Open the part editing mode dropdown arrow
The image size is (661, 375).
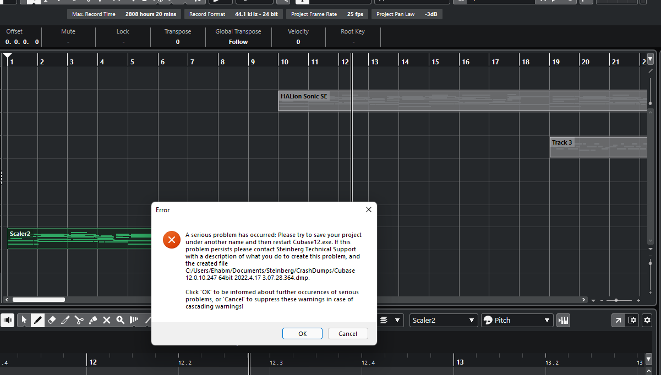point(397,320)
